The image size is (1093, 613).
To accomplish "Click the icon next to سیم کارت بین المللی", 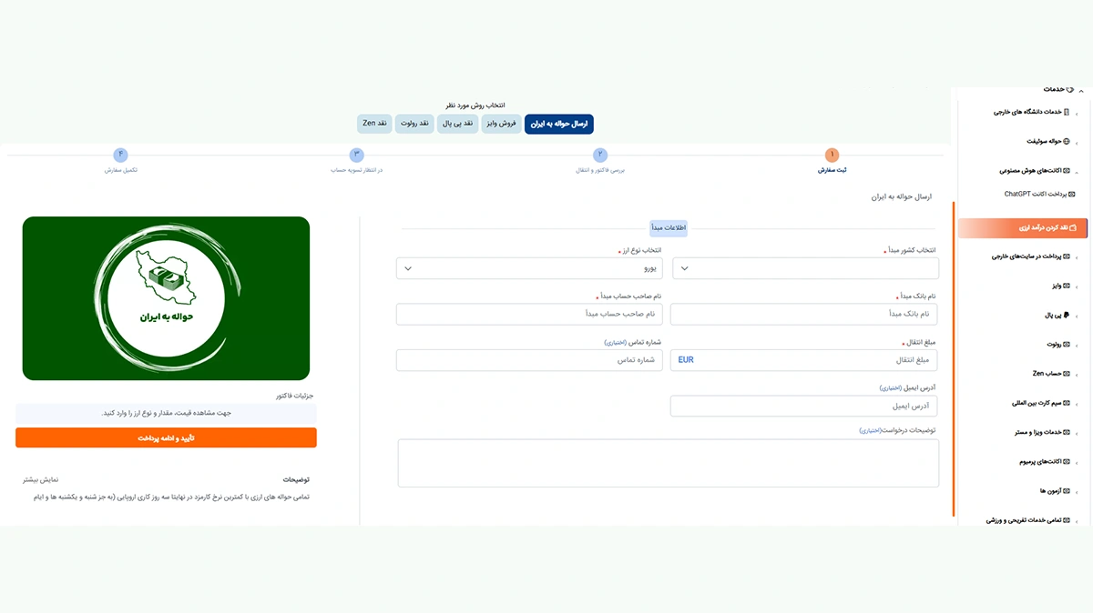I will pyautogui.click(x=1067, y=403).
